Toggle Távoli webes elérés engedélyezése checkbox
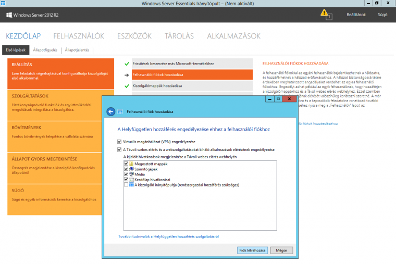The width and height of the screenshot is (396, 264). 119,149
